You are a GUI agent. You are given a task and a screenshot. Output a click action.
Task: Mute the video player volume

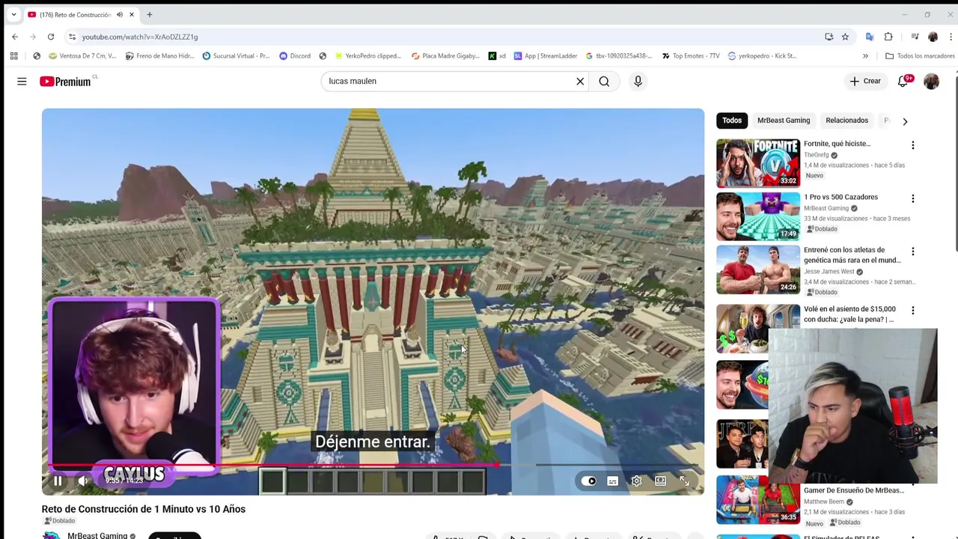(83, 481)
